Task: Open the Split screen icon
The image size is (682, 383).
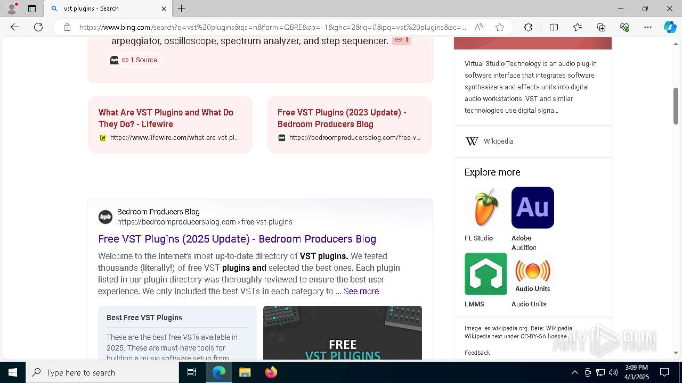Action: point(554,27)
